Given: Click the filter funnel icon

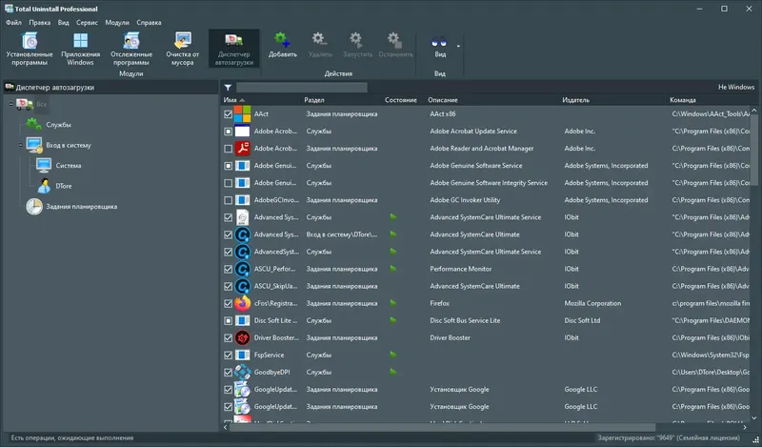Looking at the screenshot, I should (228, 88).
